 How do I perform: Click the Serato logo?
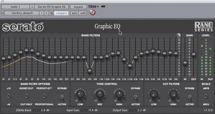pyautogui.click(x=23, y=27)
